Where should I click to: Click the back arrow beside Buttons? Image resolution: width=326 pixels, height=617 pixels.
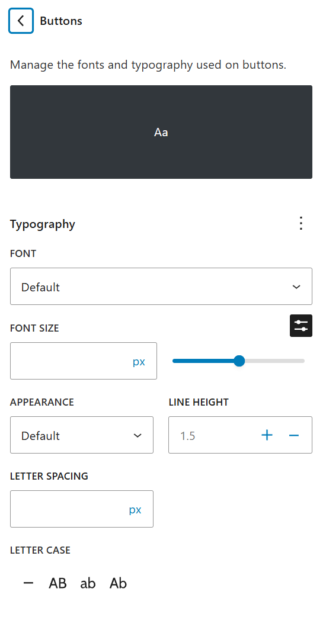(21, 21)
